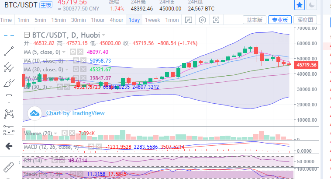331x179 pixels.
Task: Select the 1mon interval
Action: click(172, 20)
